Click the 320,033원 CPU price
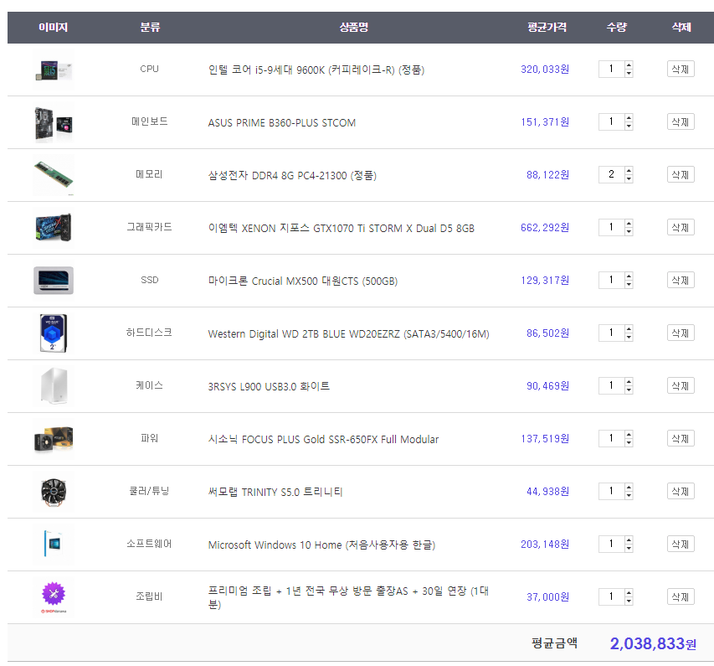 click(545, 70)
